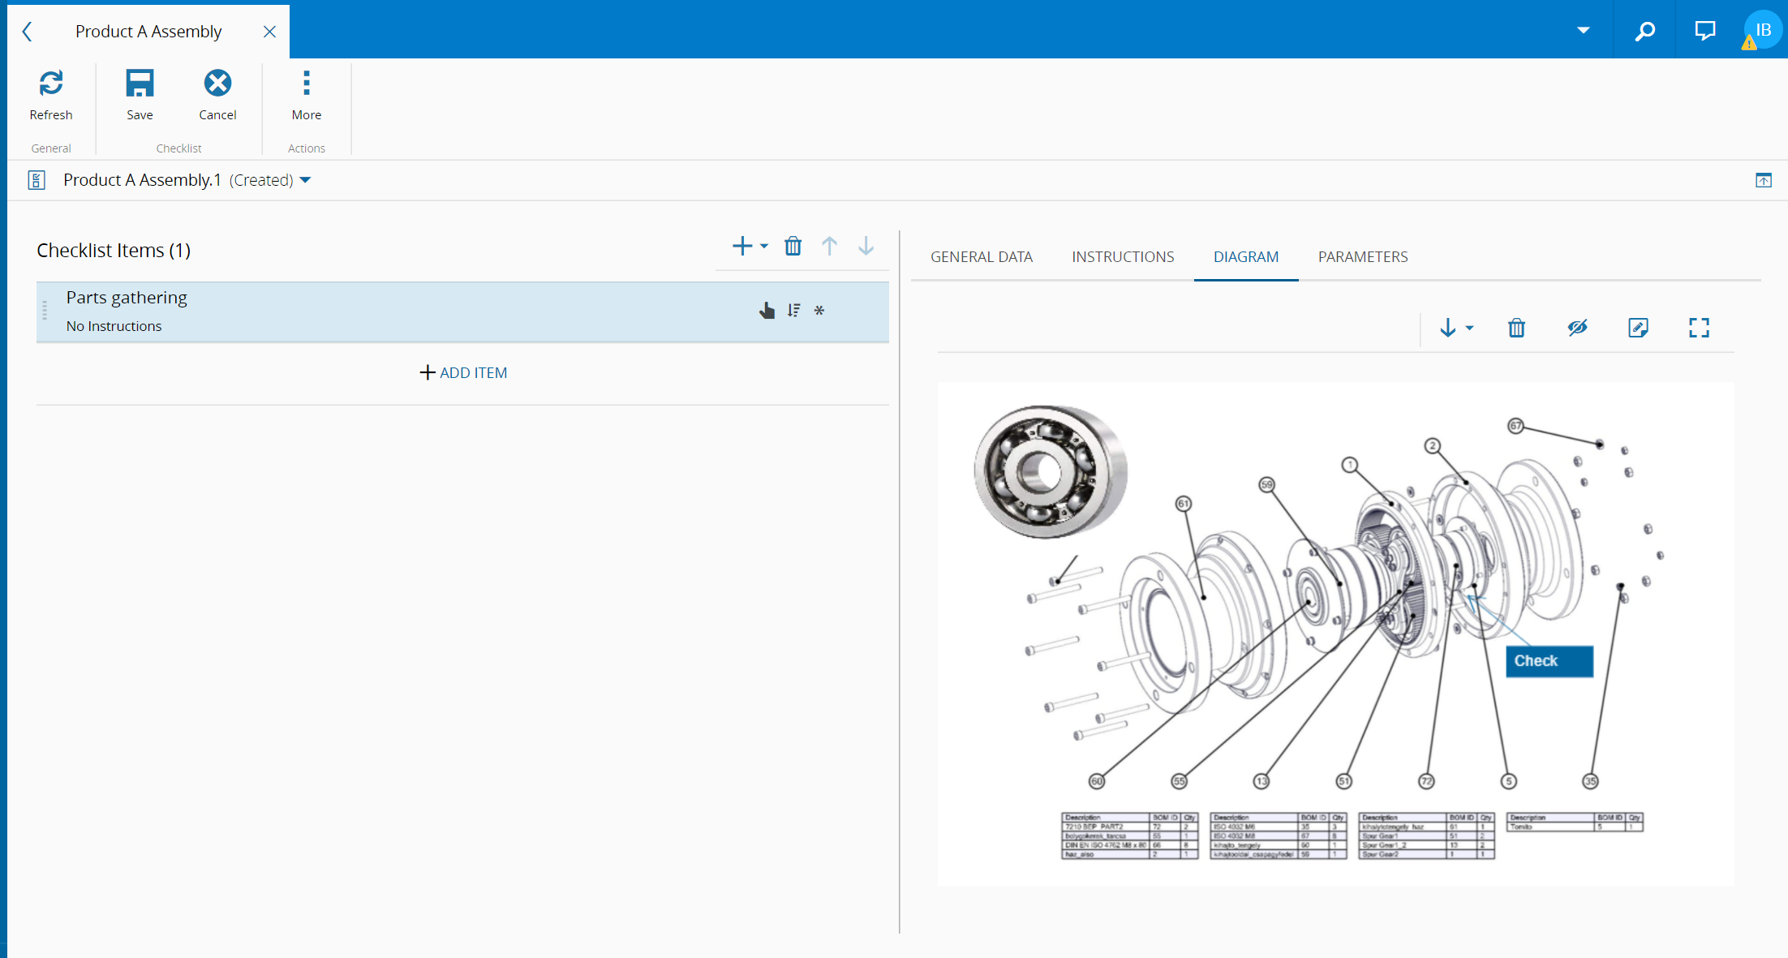Switch to the INSTRUCTIONS tab
Screen dimensions: 1788x958
tap(1123, 257)
